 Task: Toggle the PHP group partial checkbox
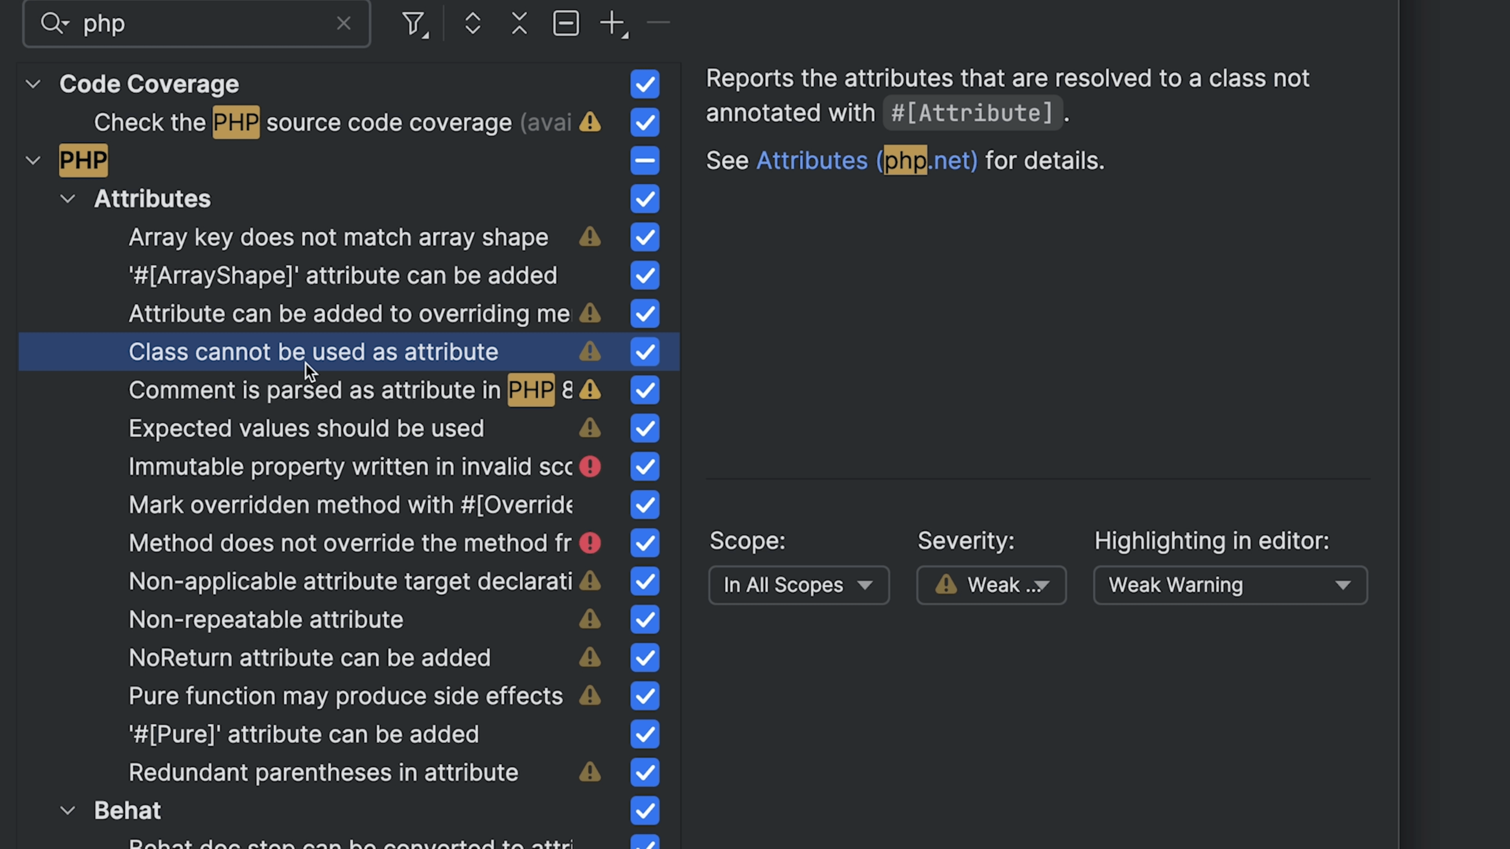click(645, 160)
